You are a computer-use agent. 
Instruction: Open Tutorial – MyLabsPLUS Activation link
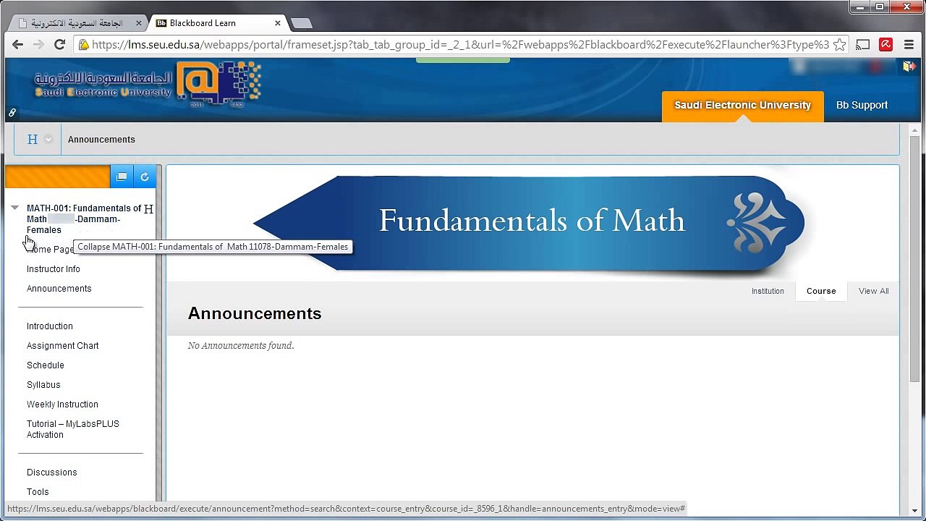[x=73, y=429]
